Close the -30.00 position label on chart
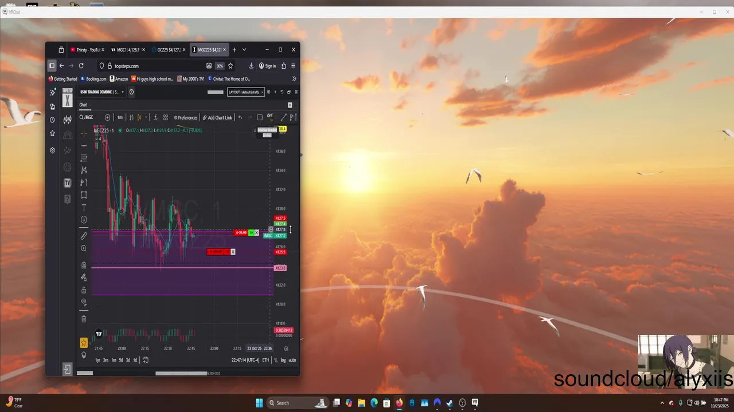 coord(256,232)
